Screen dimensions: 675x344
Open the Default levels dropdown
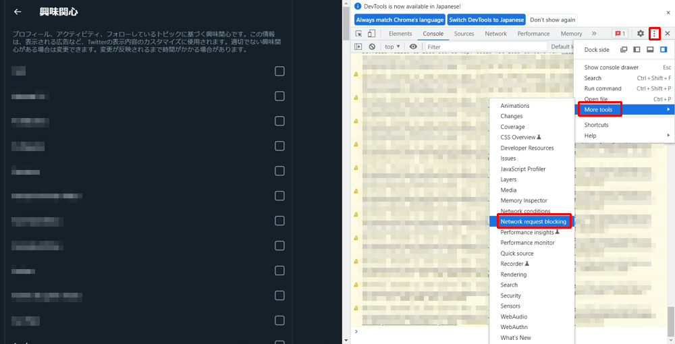coord(562,47)
